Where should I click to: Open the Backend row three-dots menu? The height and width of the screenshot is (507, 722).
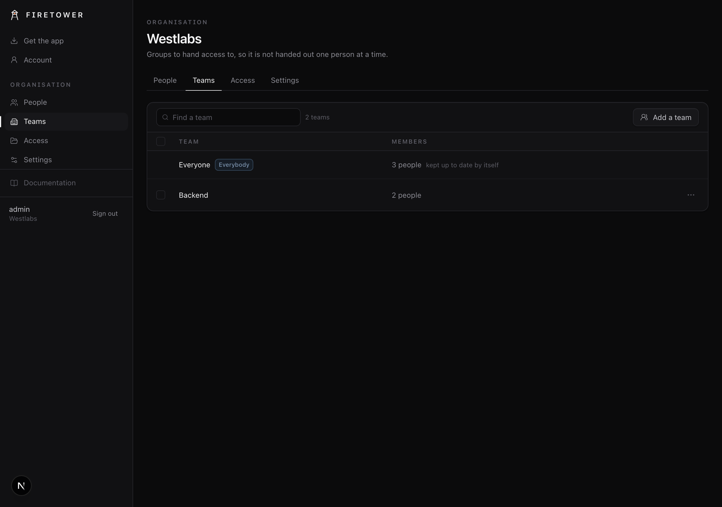pos(691,195)
